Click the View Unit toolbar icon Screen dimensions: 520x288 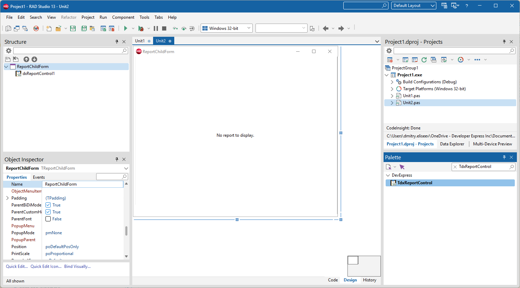tap(8, 28)
